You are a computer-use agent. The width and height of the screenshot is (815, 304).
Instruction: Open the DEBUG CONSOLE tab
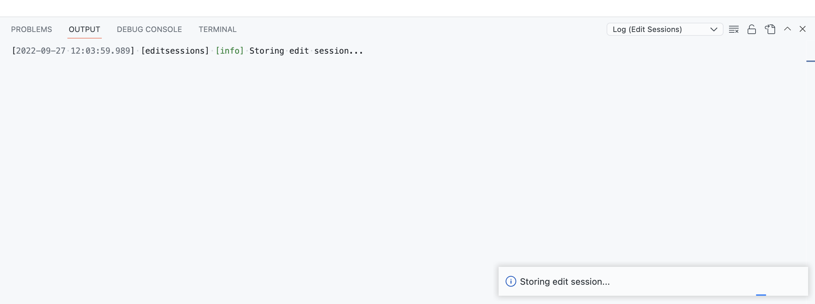(149, 29)
